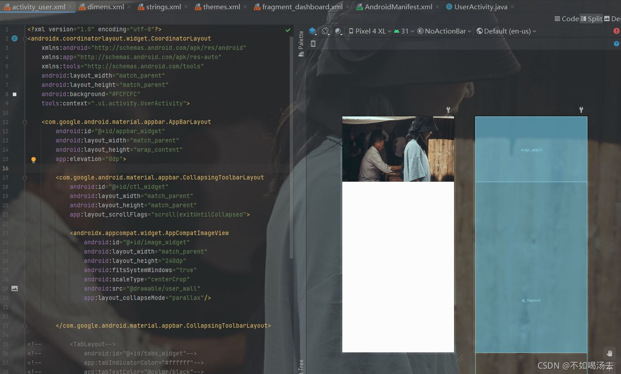This screenshot has width=621, height=374.
Task: Collapse the CollapsingToolbarLayout tag on line 17
Action: (25, 178)
